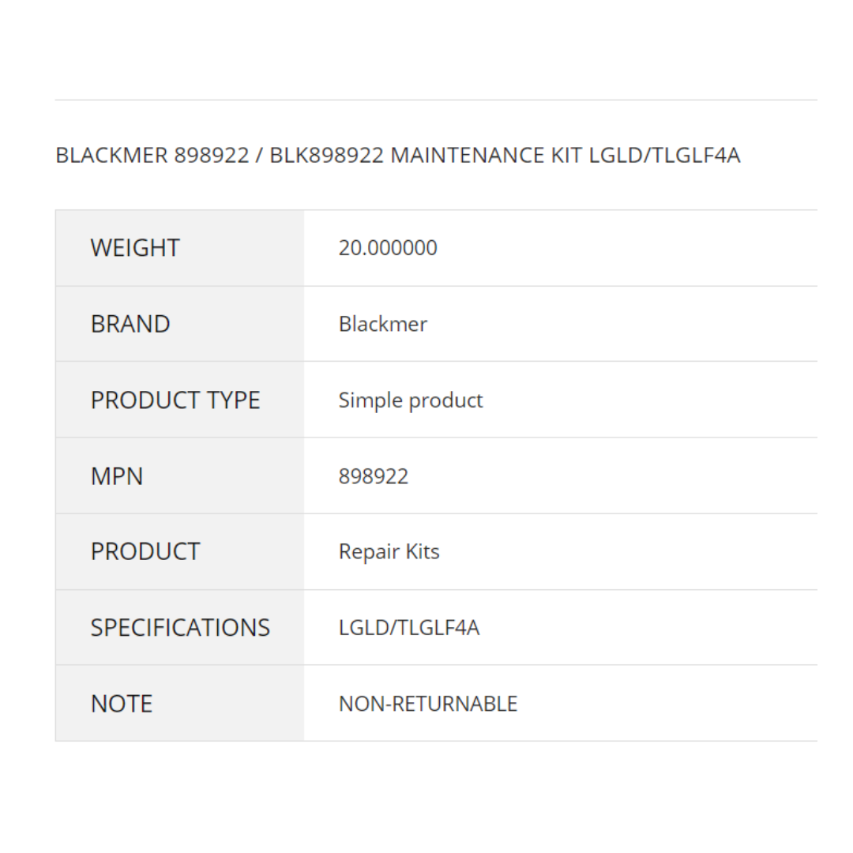This screenshot has height=853, width=853.
Task: Select LGLD/TLGLF4A in the Specifications row
Action: coord(409,628)
